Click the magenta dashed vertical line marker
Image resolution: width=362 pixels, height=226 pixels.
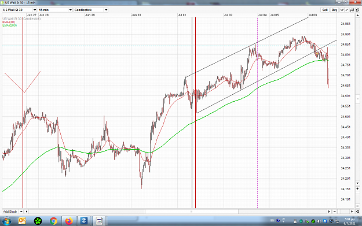point(257,113)
